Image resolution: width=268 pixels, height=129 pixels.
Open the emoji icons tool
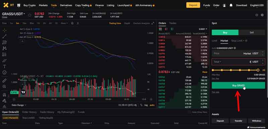click(x=5, y=73)
